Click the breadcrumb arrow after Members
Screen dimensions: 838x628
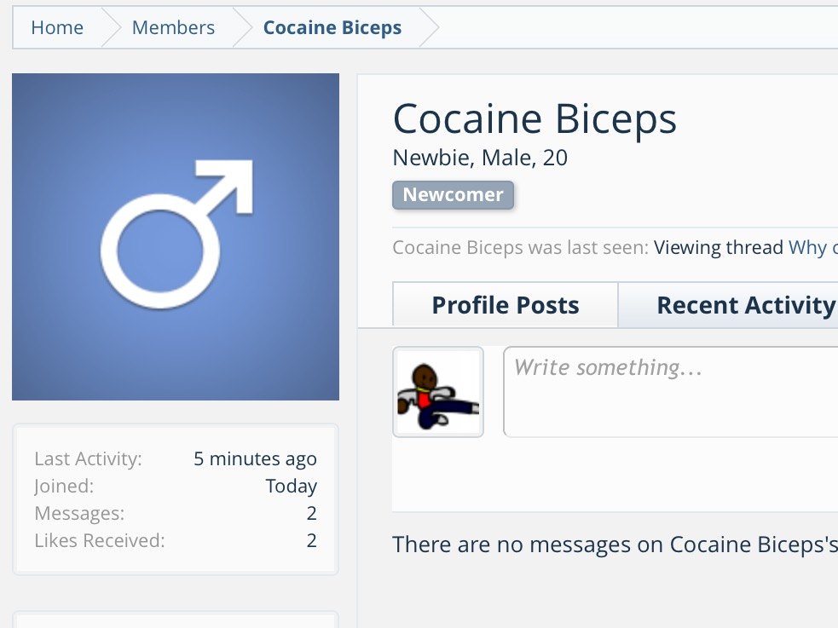point(243,27)
